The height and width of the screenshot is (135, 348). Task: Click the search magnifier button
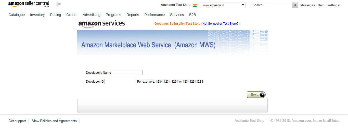coord(295,5)
